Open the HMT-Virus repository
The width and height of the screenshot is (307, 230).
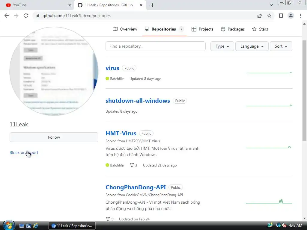[121, 133]
